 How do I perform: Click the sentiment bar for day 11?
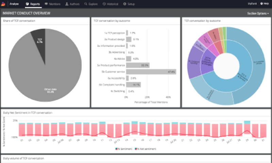pos(102,129)
